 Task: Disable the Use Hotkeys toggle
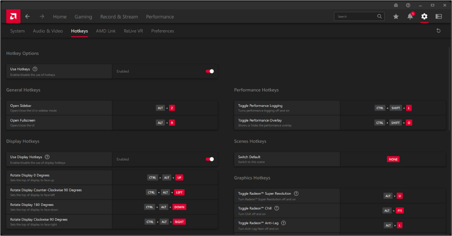click(x=210, y=72)
